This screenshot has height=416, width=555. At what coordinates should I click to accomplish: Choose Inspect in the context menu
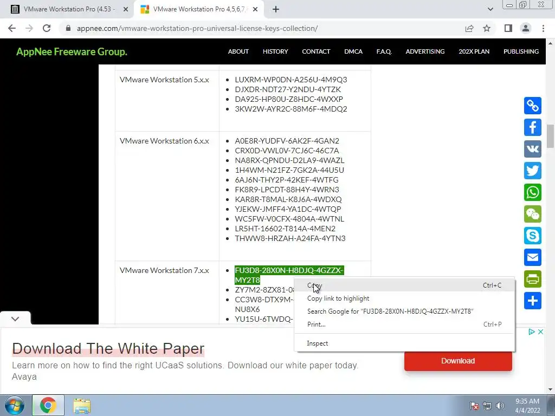click(x=404, y=343)
